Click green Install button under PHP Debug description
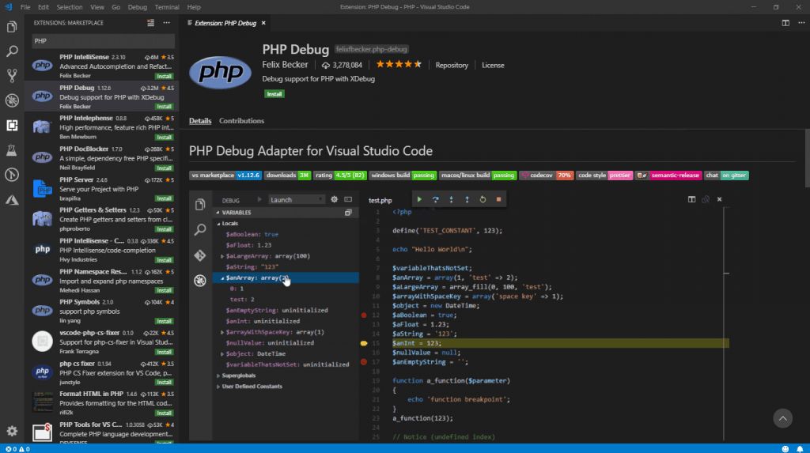This screenshot has height=453, width=810. tap(274, 94)
